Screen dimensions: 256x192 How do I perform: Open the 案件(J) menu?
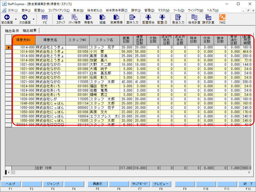click(x=26, y=10)
